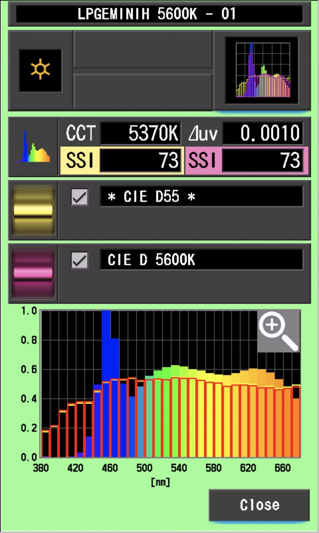Open the CIE D 5600K reference selector

tap(201, 260)
